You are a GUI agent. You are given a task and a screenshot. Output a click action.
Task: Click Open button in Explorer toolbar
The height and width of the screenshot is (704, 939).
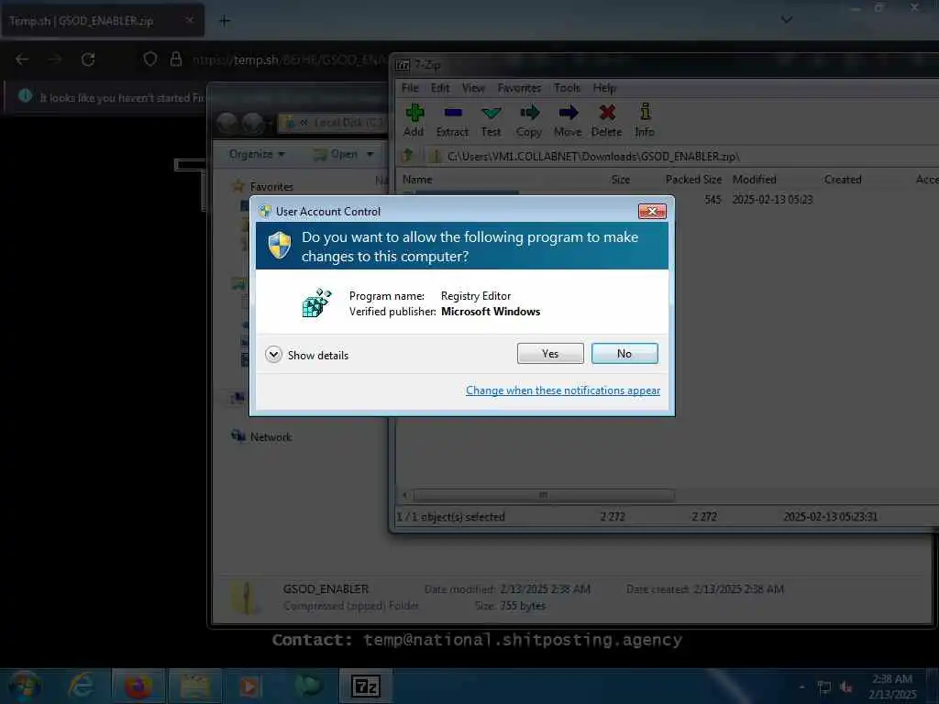click(x=337, y=154)
